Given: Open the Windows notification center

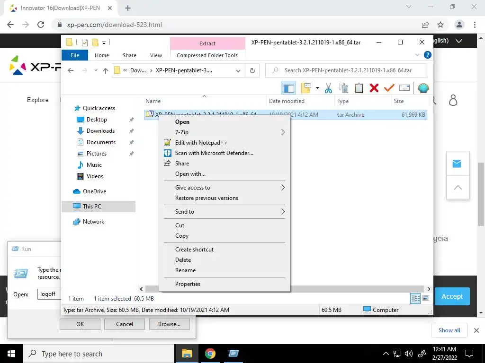Looking at the screenshot, I should pyautogui.click(x=469, y=354).
